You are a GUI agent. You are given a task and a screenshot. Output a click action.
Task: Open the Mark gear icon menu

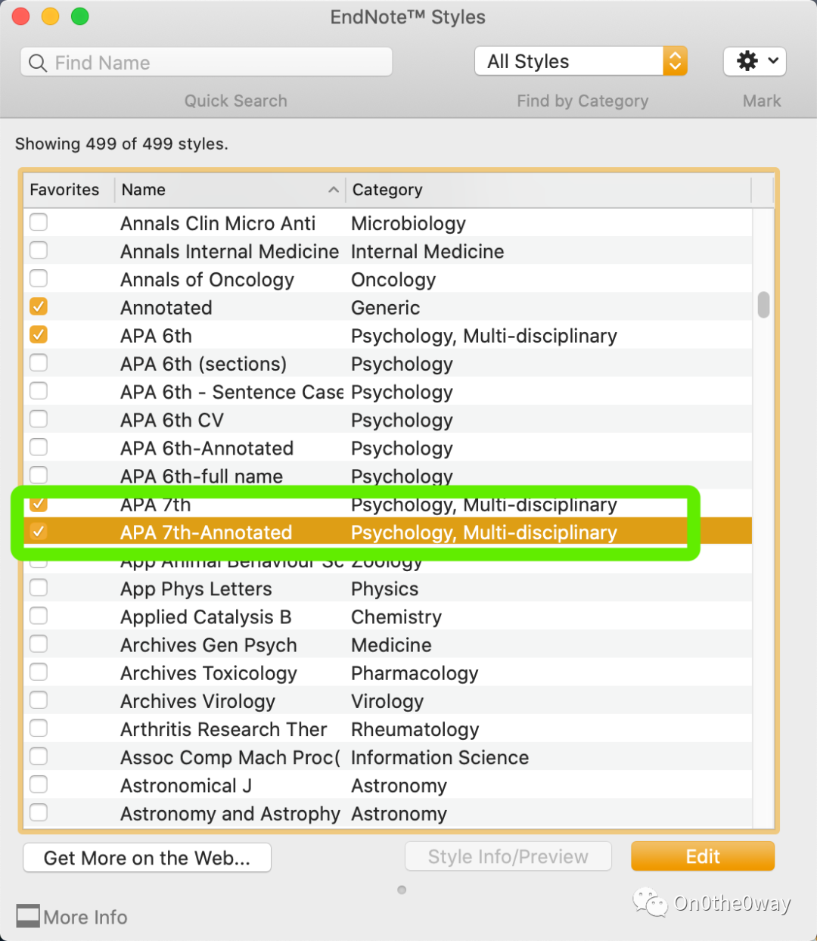[747, 61]
